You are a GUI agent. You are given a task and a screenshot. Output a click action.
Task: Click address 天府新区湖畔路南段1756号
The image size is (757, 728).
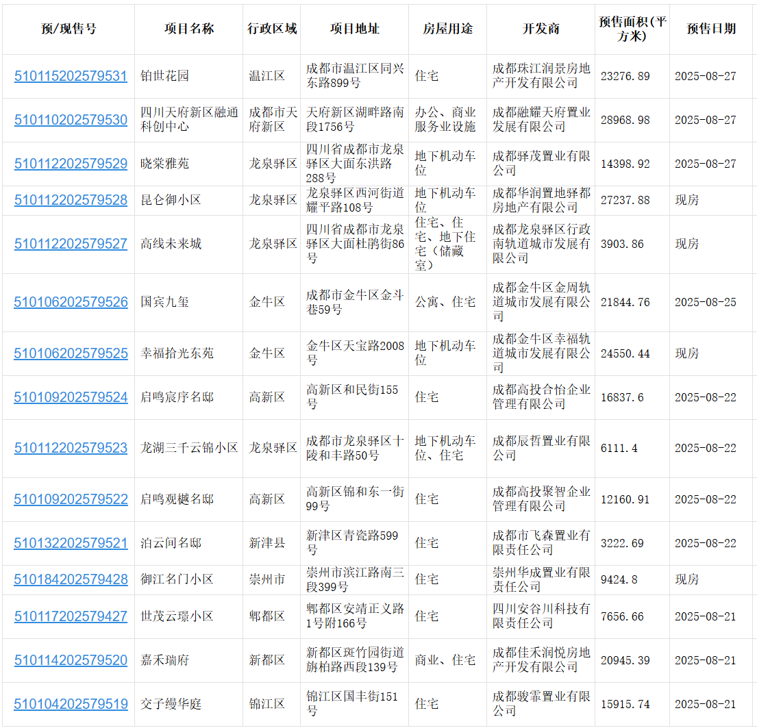(355, 119)
